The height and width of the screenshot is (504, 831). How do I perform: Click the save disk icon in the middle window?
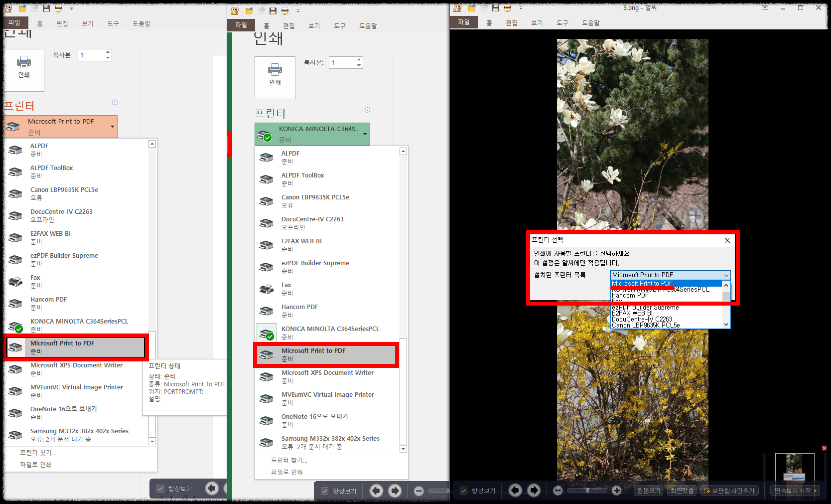click(273, 10)
